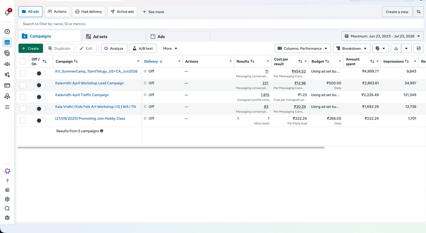Open billing card icon in sidebar
Image resolution: width=426 pixels, height=233 pixels.
pos(7,86)
